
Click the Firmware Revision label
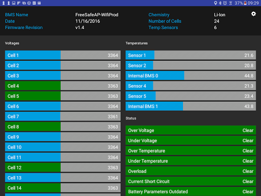coord(24,28)
